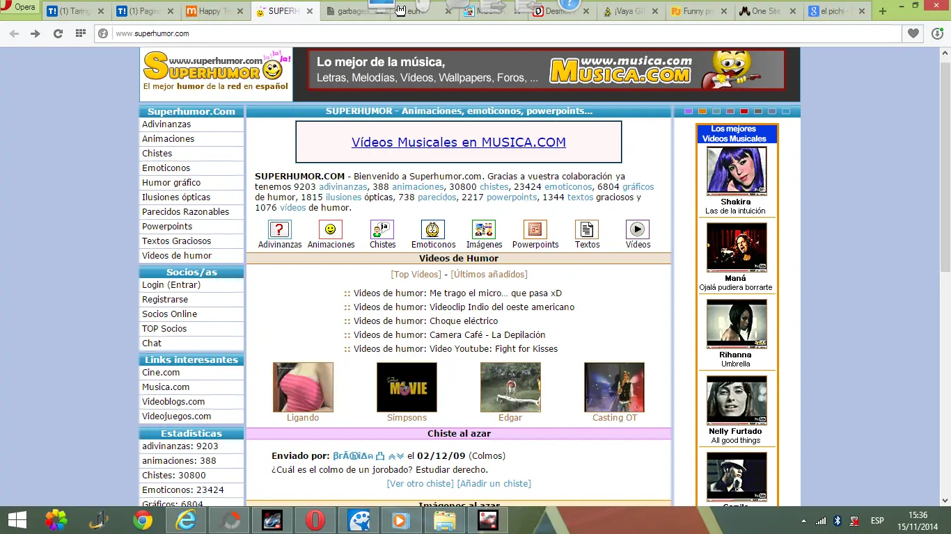Screen dimensions: 951x534
Task: Go forward with the browser forward arrow
Action: tap(36, 33)
